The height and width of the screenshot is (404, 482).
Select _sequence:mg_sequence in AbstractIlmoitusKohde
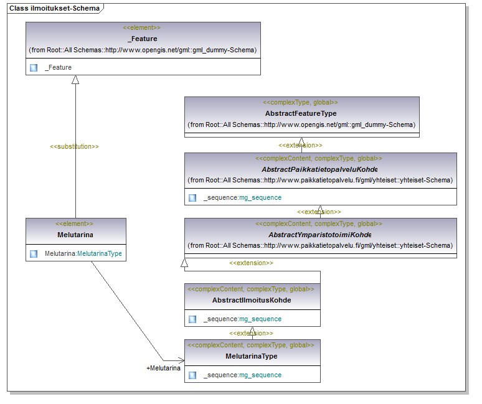[242, 319]
